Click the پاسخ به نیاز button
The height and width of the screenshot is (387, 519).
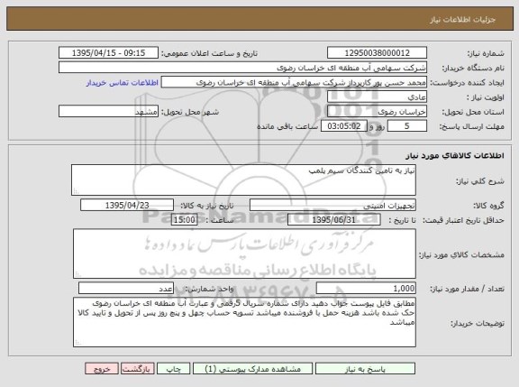[x=365, y=369]
